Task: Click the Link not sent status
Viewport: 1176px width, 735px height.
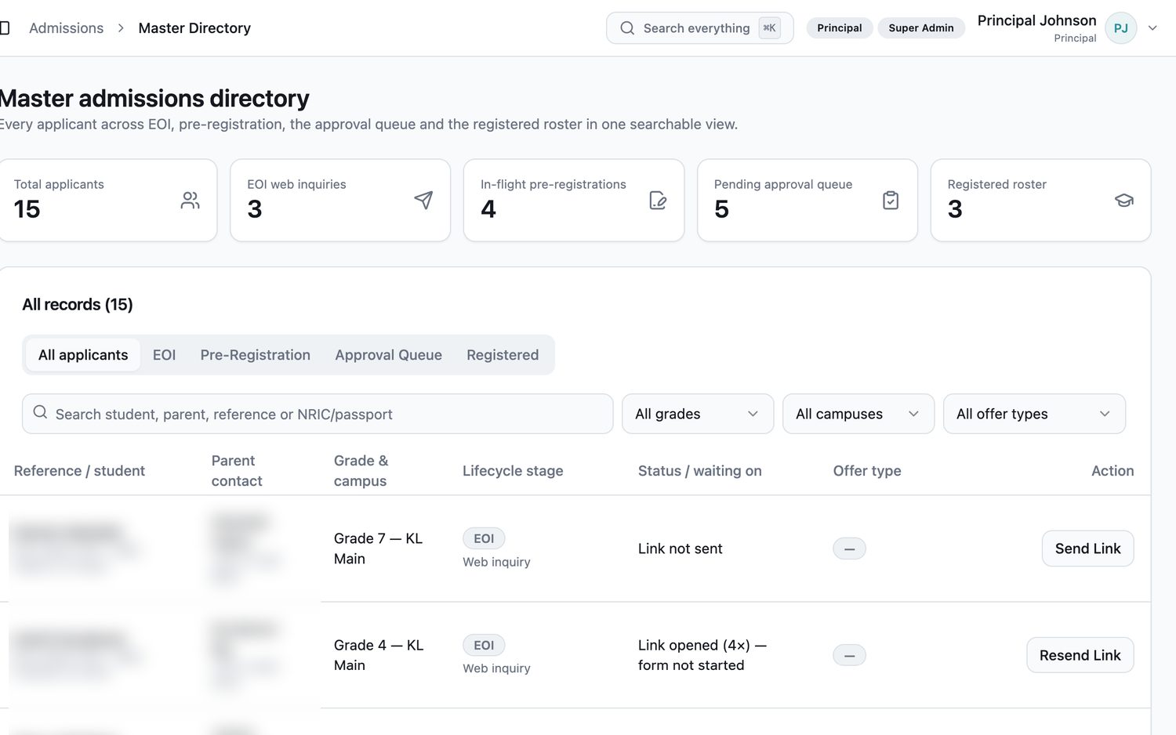Action: tap(680, 549)
